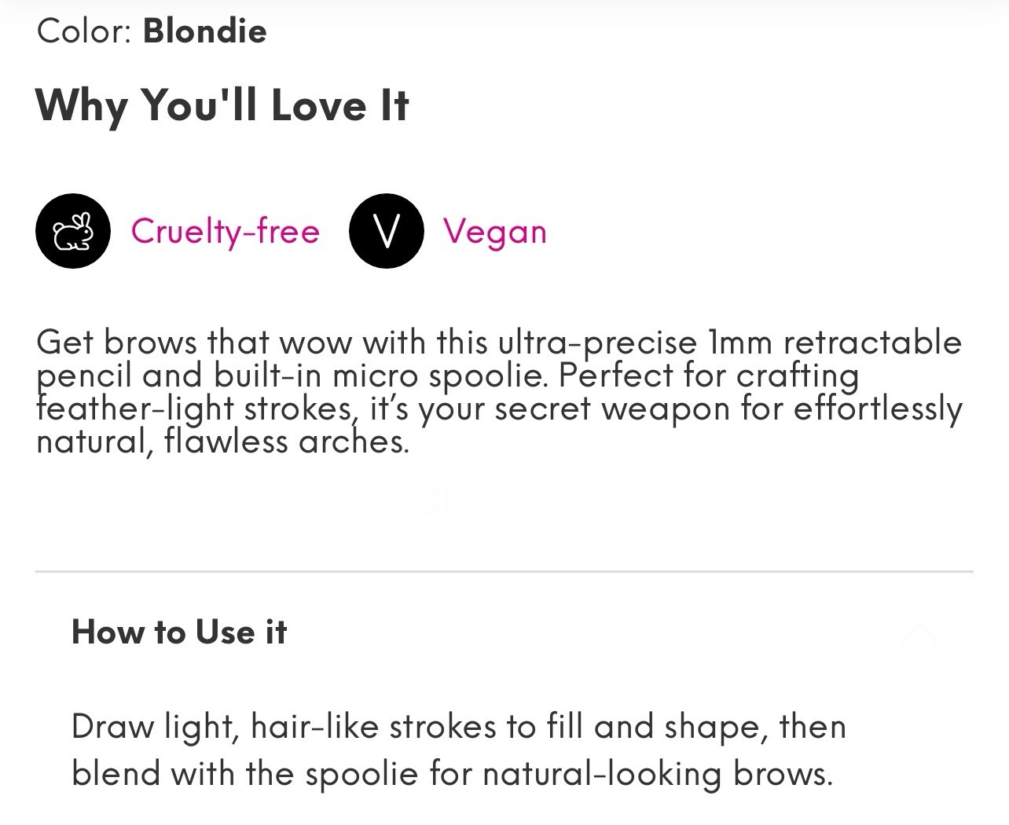1009x825 pixels.
Task: Click the Draw light, hair-like strokes line
Action: pos(459,727)
